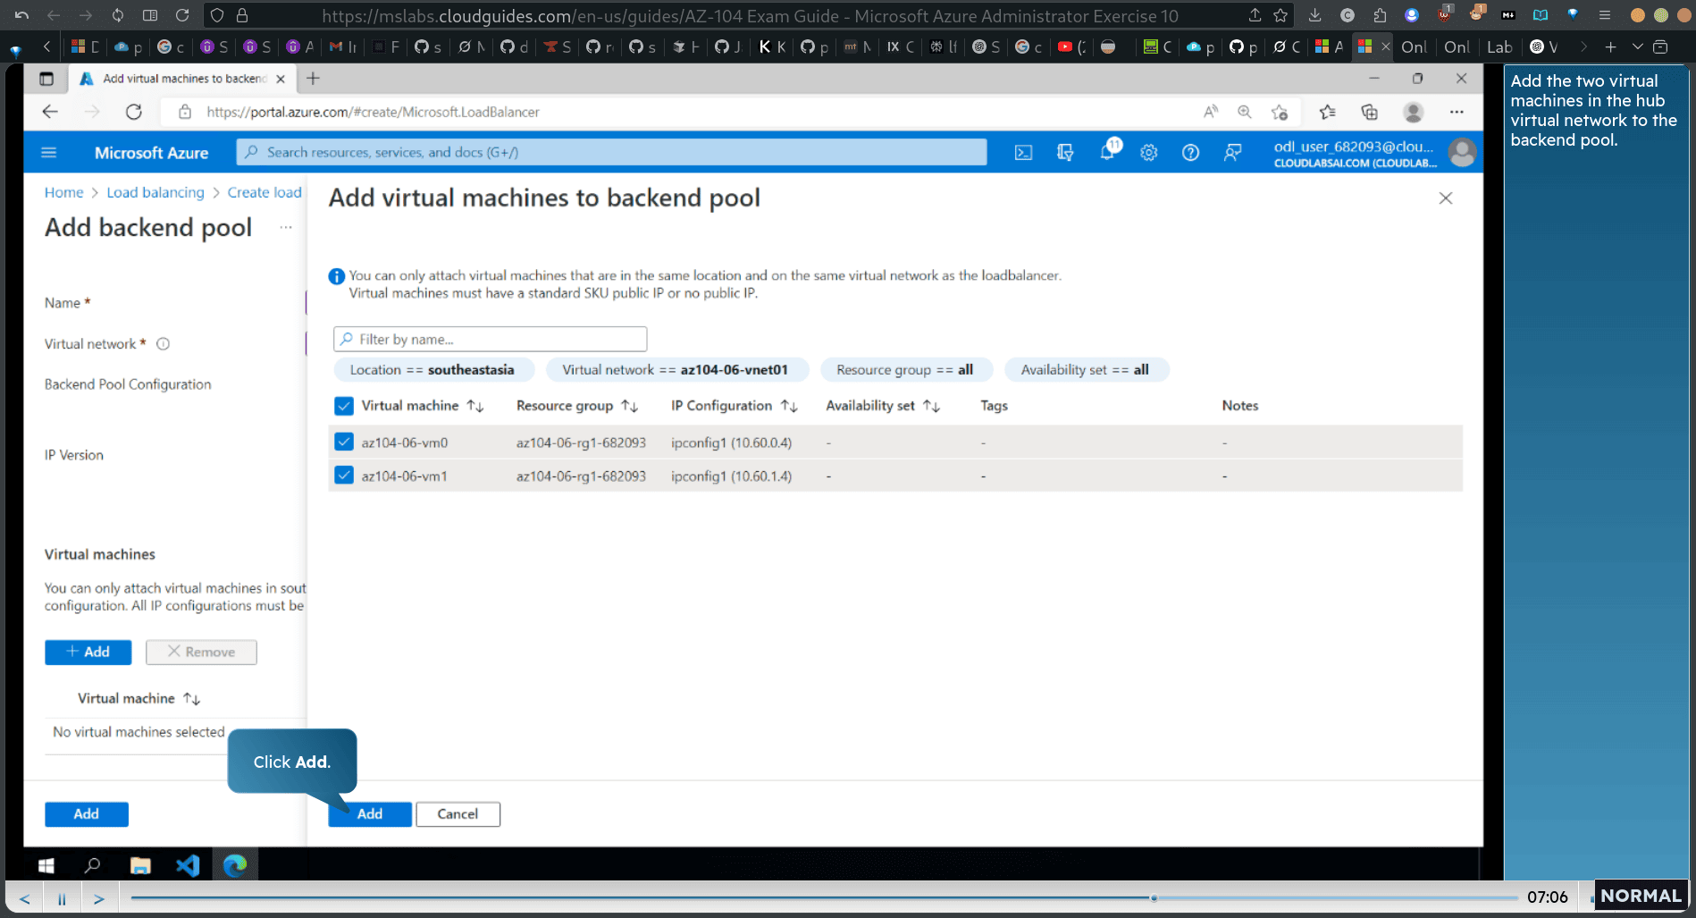This screenshot has width=1696, height=918.
Task: Open Windows taskbar search
Action: [92, 865]
